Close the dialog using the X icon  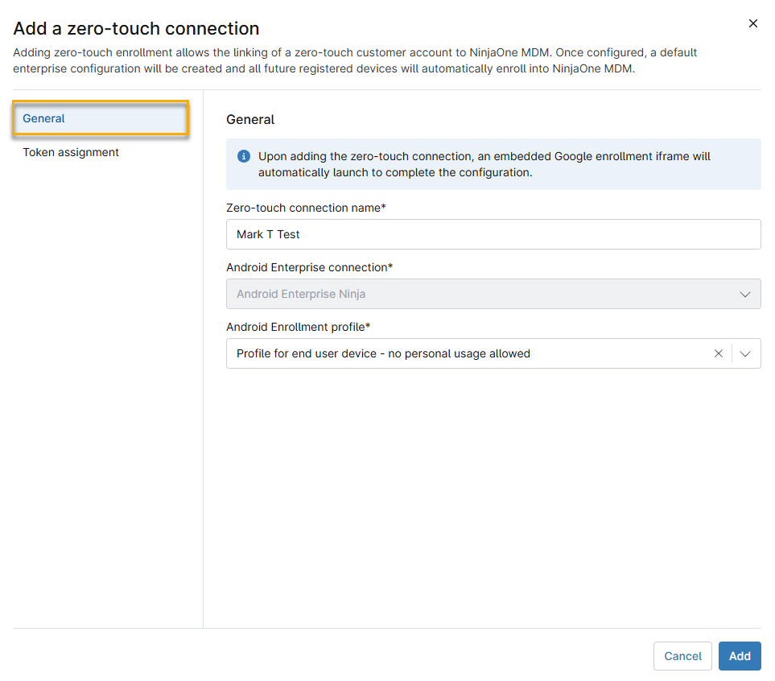click(x=753, y=23)
